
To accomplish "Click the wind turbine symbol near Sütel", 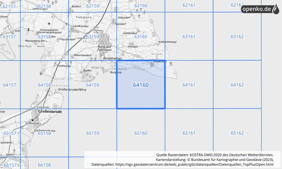I will pos(14,151).
